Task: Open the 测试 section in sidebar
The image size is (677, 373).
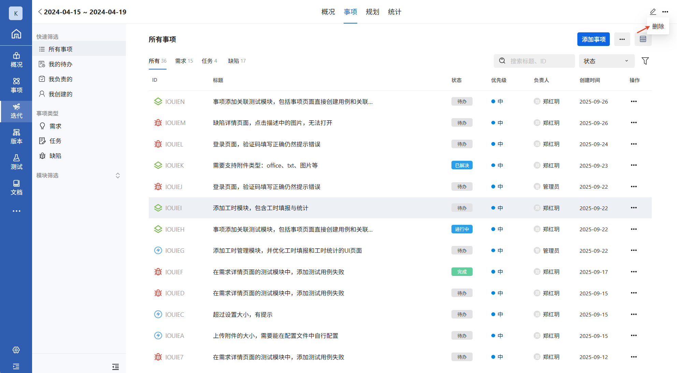Action: (x=16, y=162)
